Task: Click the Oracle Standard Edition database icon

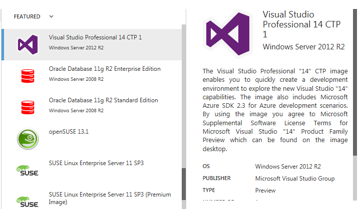Action: (x=28, y=107)
